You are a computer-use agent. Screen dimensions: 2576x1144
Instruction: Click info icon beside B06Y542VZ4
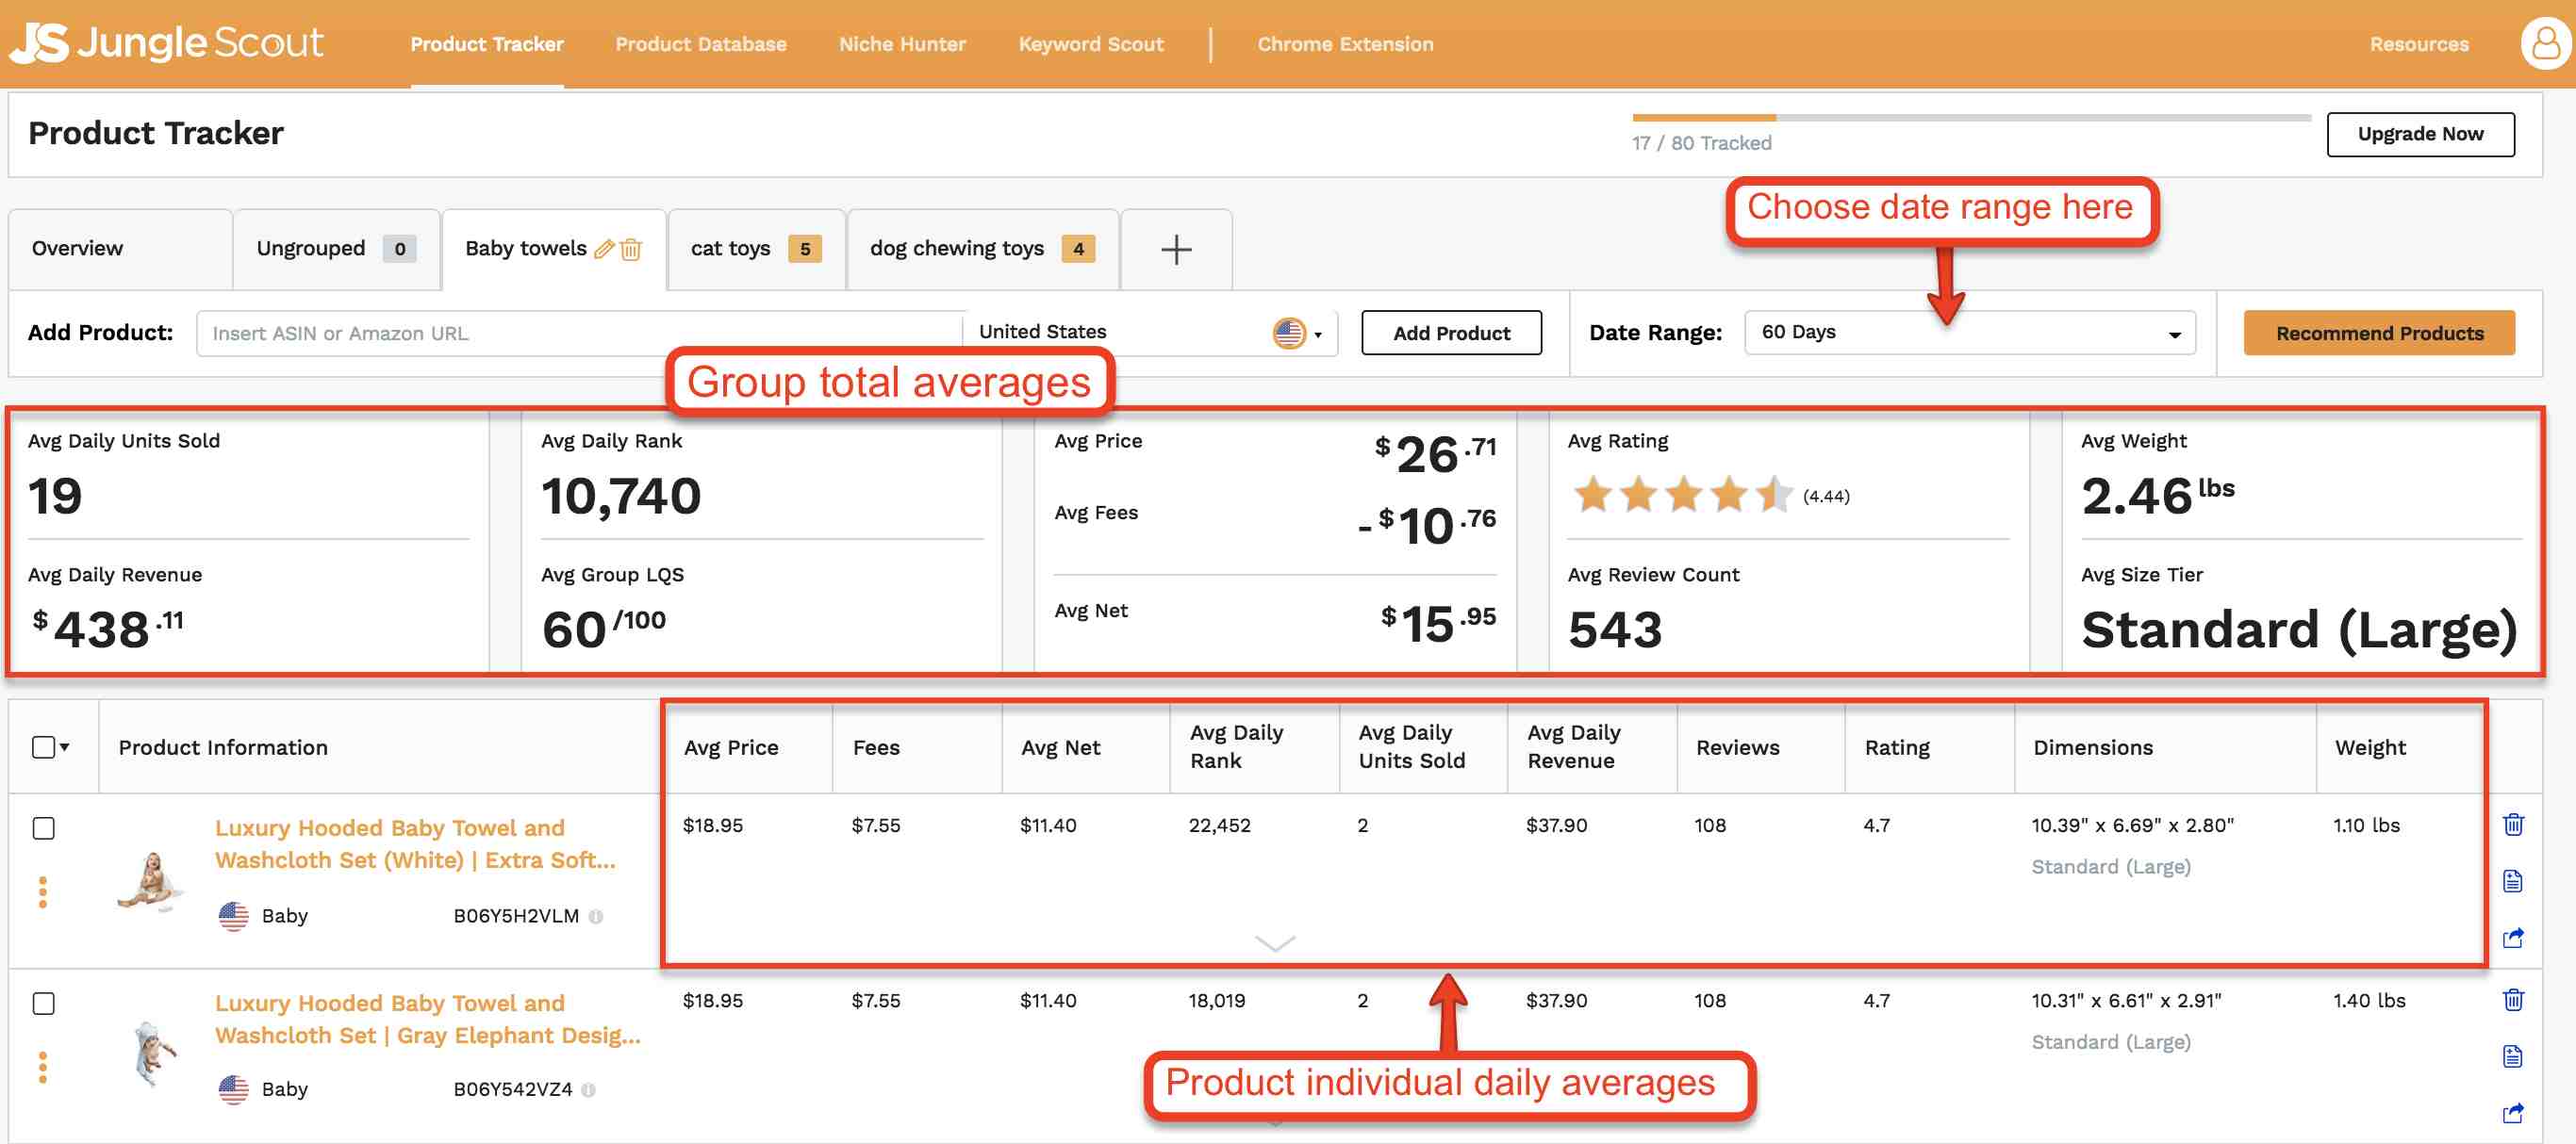(x=589, y=1090)
